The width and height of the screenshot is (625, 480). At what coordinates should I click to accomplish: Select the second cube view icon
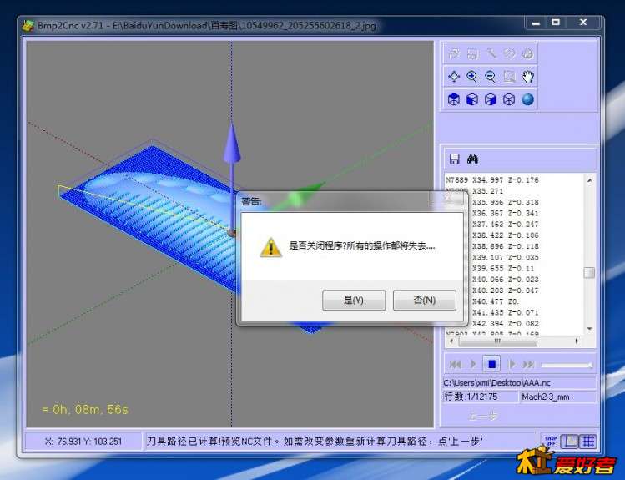coord(472,99)
